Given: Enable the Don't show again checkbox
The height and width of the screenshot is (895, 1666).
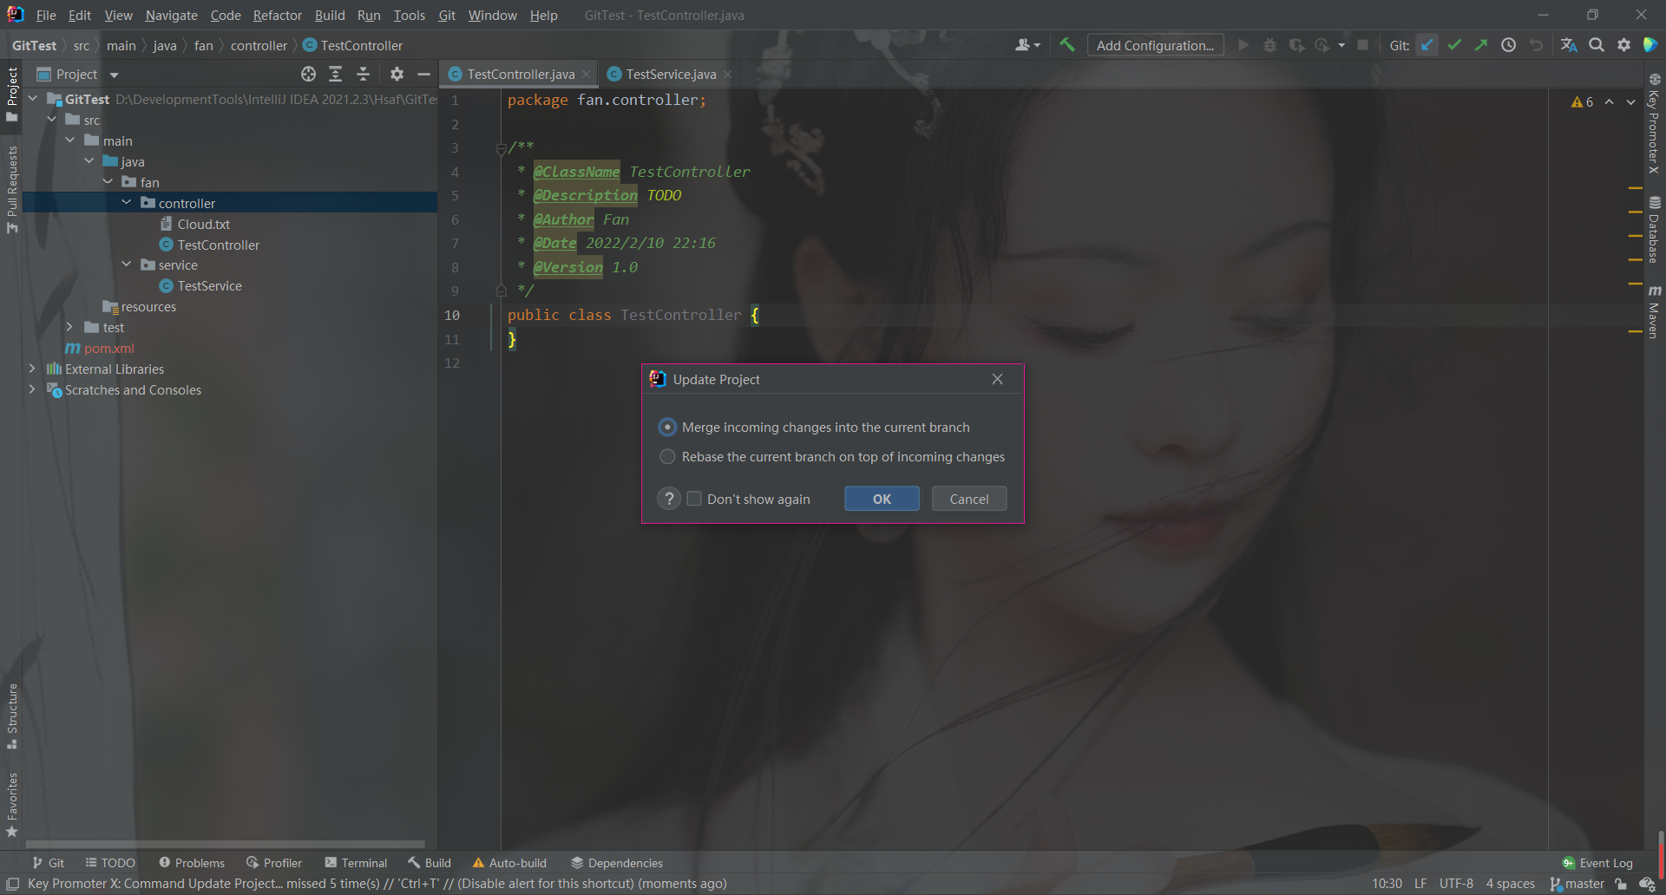Looking at the screenshot, I should pos(694,498).
